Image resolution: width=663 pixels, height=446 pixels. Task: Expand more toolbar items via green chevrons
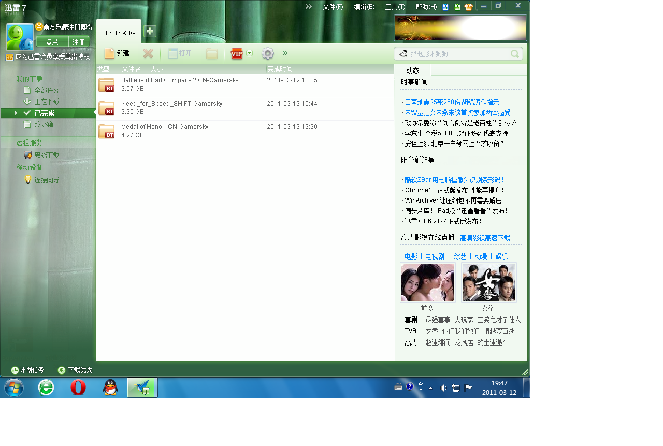(x=285, y=53)
